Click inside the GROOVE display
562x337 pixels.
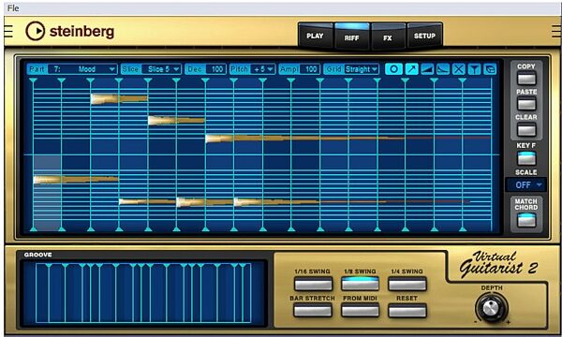coord(143,292)
